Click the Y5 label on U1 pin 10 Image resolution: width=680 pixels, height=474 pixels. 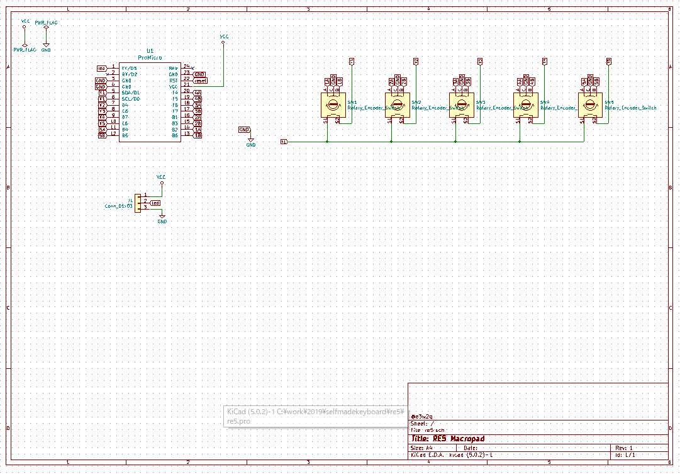click(103, 123)
